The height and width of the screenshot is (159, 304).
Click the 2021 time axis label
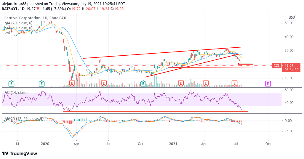click(x=173, y=144)
